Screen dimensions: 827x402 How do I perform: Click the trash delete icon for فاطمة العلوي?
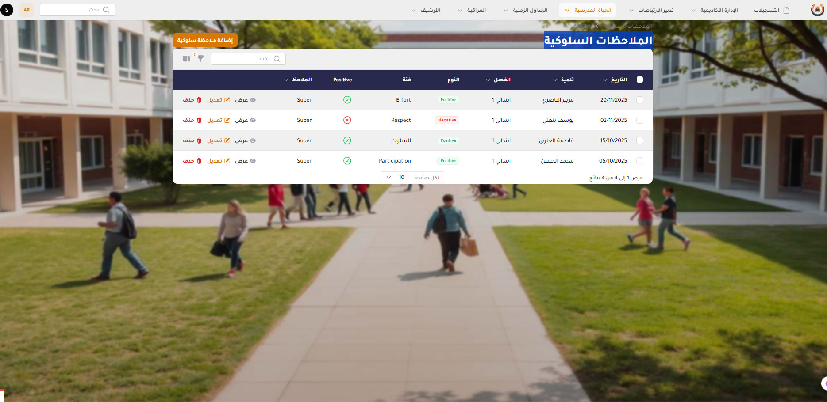click(x=199, y=140)
